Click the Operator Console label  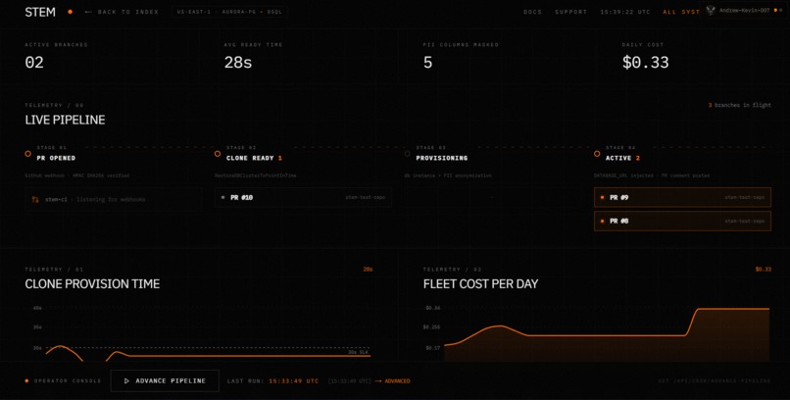[x=68, y=380]
